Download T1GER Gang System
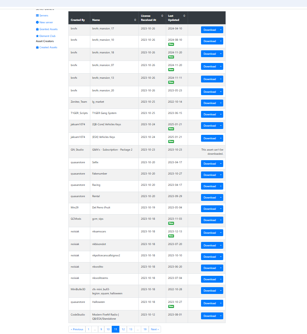This screenshot has width=307, height=334. click(x=210, y=114)
